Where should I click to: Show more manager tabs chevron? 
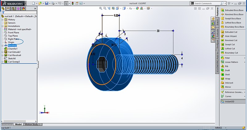(x=35, y=9)
